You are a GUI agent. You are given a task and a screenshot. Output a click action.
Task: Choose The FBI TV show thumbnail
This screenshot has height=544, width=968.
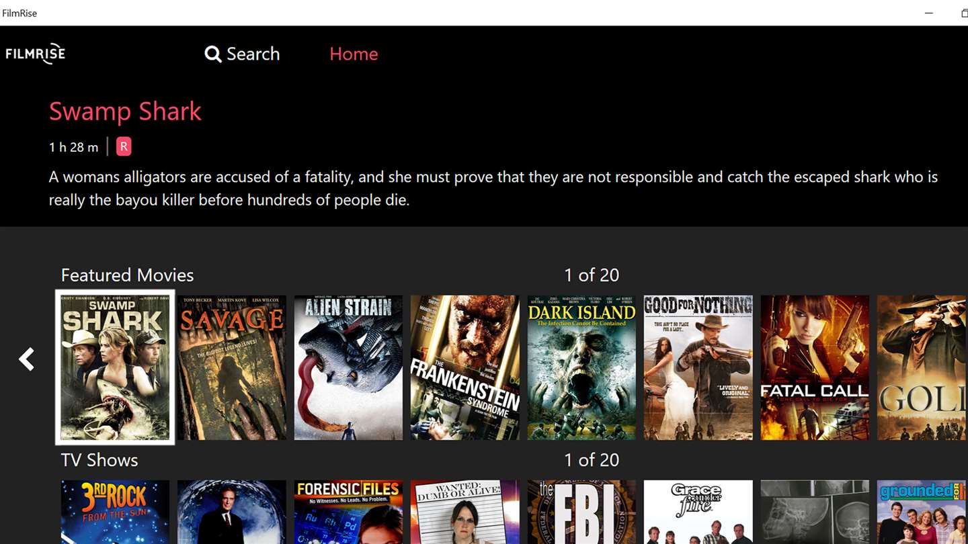pyautogui.click(x=581, y=512)
